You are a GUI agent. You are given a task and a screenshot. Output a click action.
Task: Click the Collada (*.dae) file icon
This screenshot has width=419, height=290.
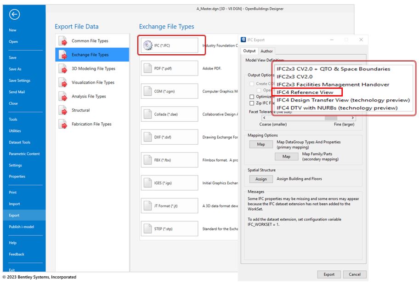click(x=148, y=114)
